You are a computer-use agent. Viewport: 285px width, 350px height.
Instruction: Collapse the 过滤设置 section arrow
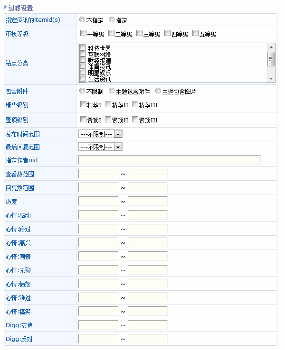(x=6, y=7)
